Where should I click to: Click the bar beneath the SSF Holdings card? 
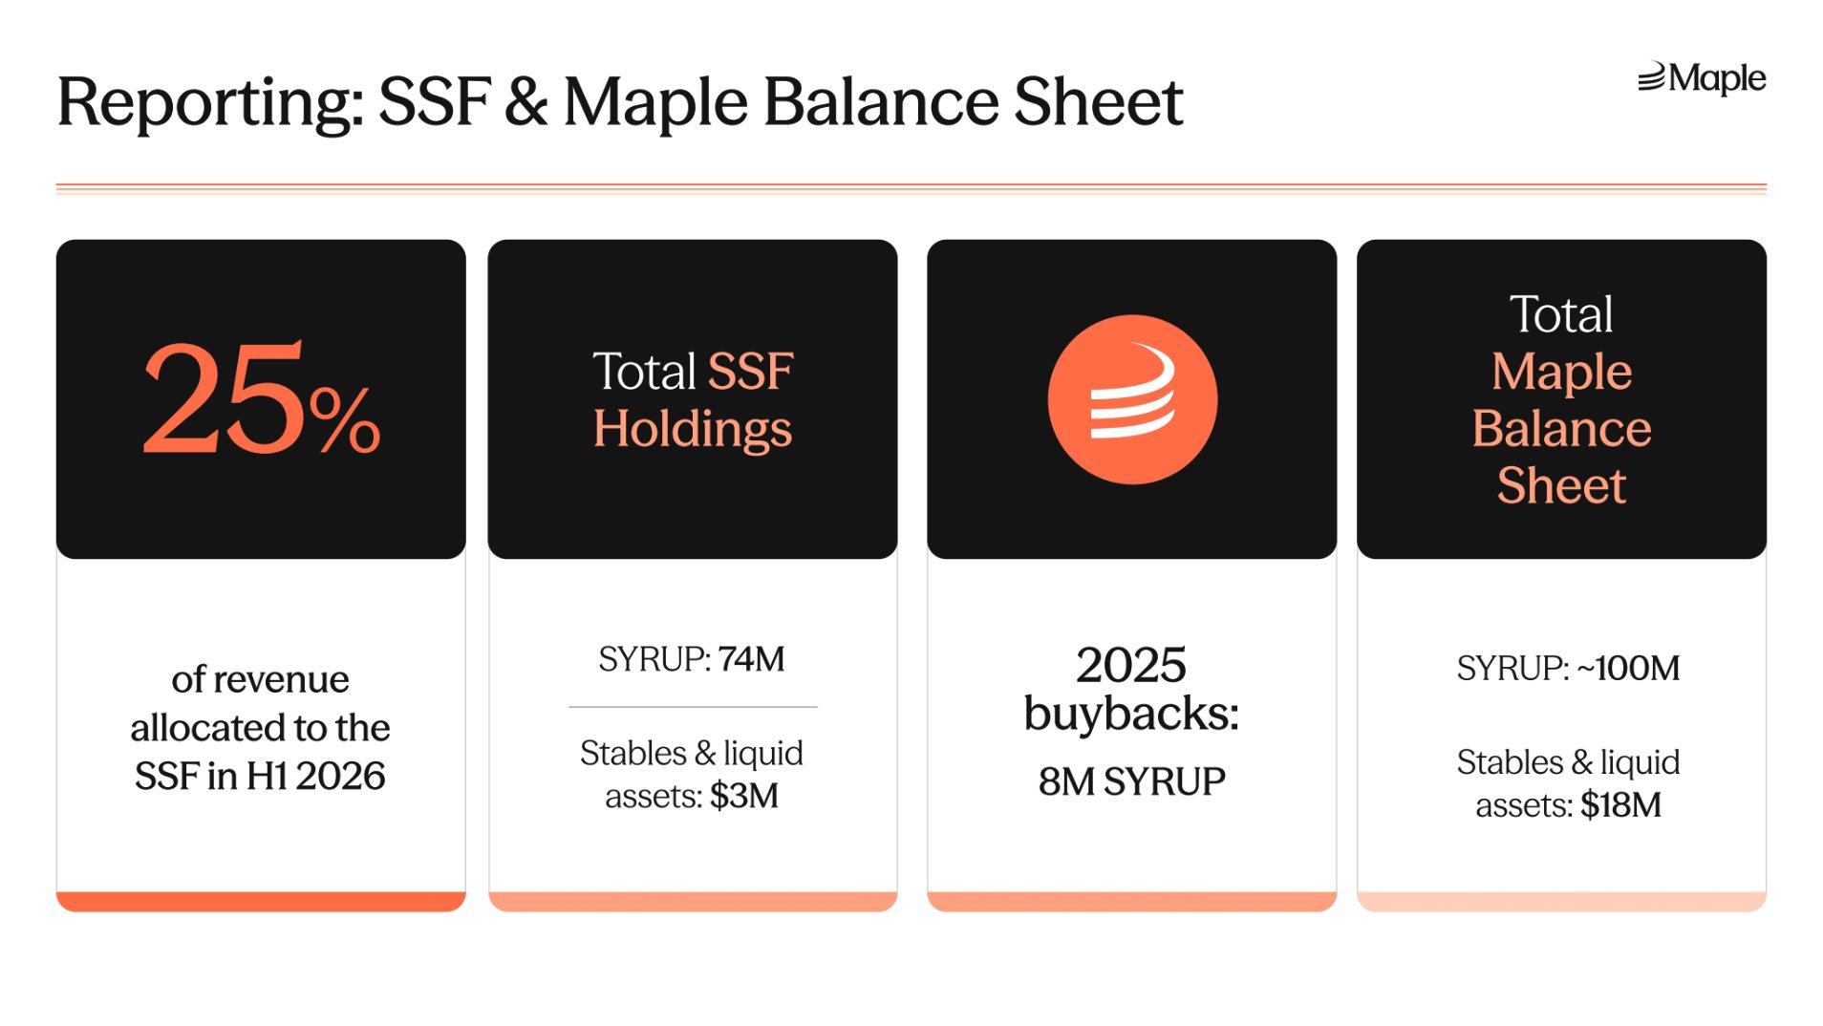click(x=692, y=901)
